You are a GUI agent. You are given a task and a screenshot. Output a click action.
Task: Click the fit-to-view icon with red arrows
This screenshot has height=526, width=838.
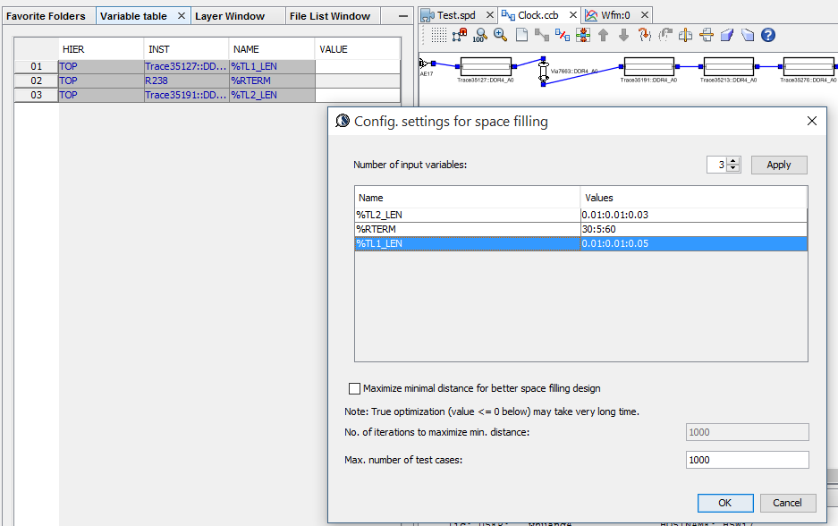point(582,35)
